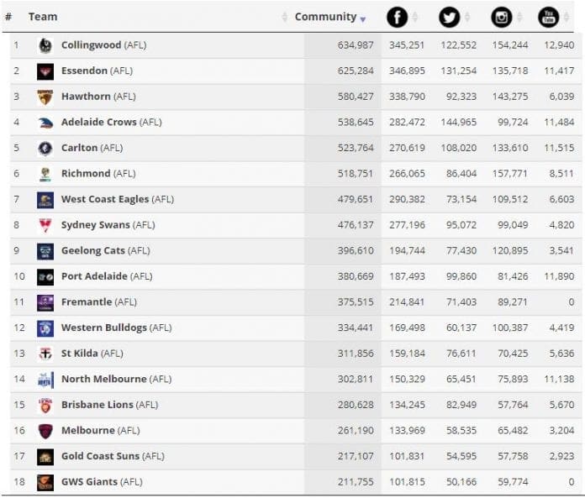Click the West Coast Eagles logo

tap(45, 200)
